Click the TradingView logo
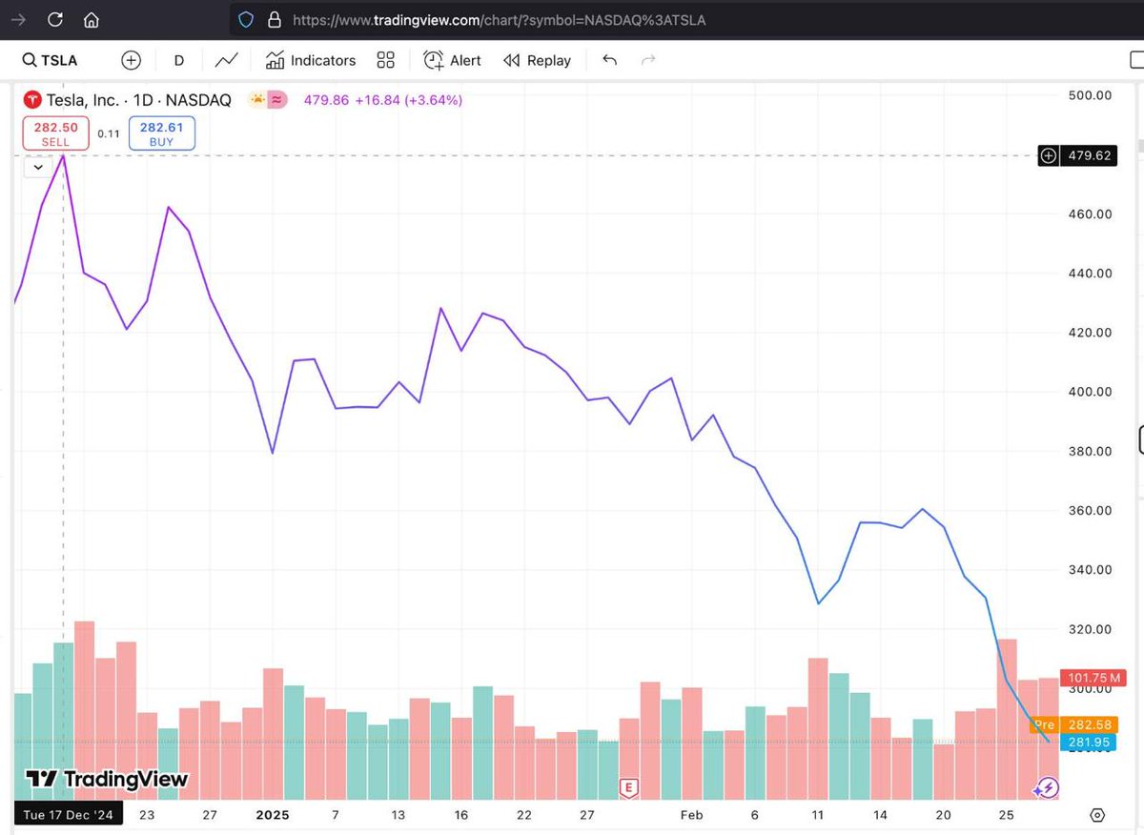Image resolution: width=1144 pixels, height=835 pixels. click(107, 779)
